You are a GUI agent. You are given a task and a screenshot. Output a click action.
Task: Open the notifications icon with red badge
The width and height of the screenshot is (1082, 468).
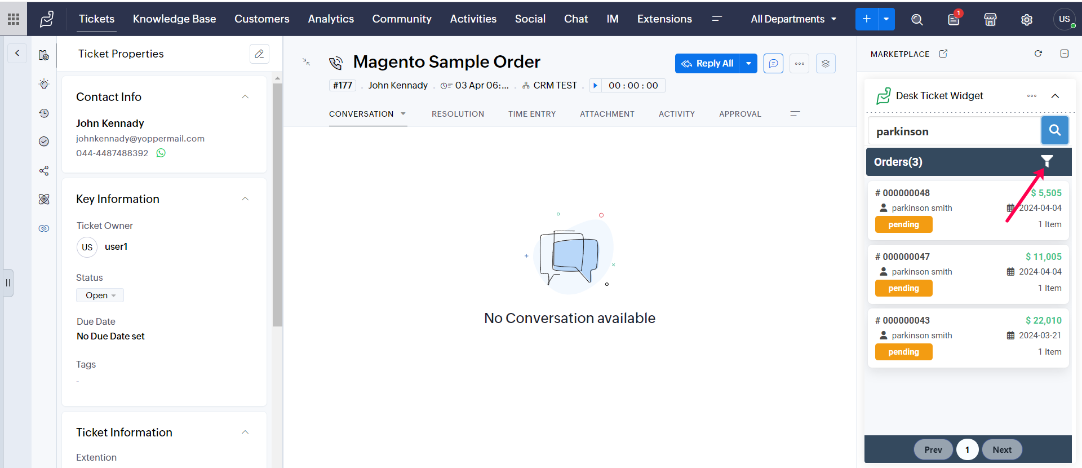[954, 20]
